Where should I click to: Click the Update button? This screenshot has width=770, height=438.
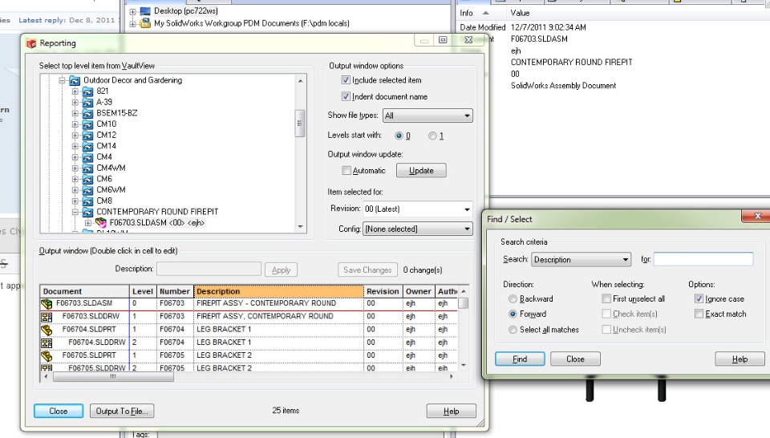coord(421,170)
